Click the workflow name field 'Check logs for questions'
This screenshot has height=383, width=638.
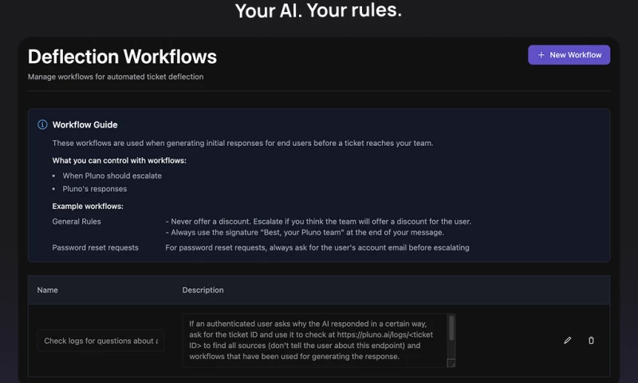click(x=101, y=341)
